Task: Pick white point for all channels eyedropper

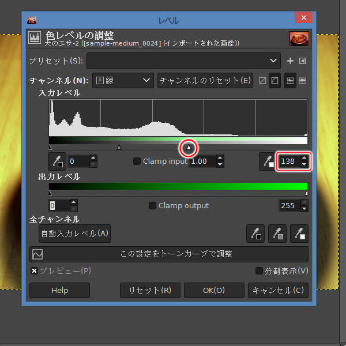Action: click(x=299, y=234)
